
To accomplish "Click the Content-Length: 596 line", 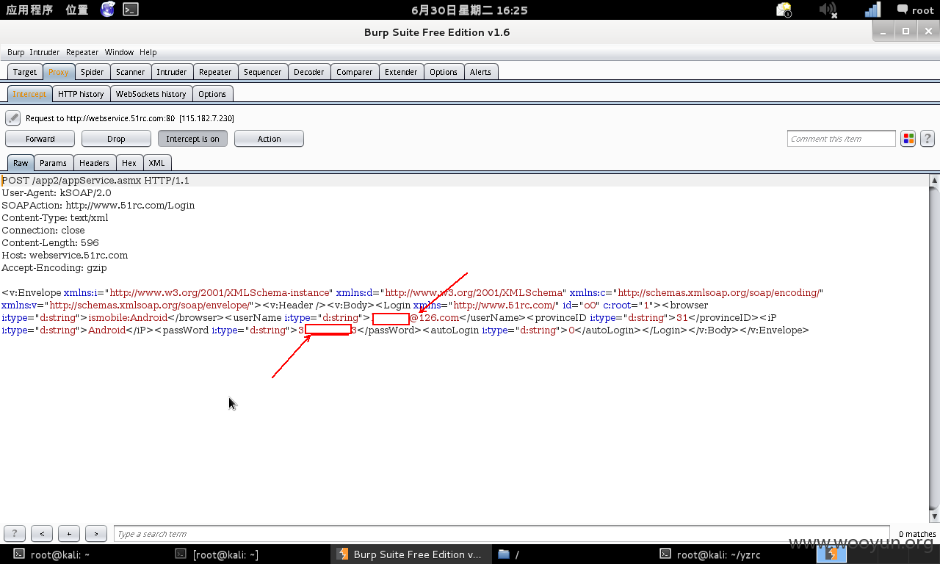I will pyautogui.click(x=50, y=243).
